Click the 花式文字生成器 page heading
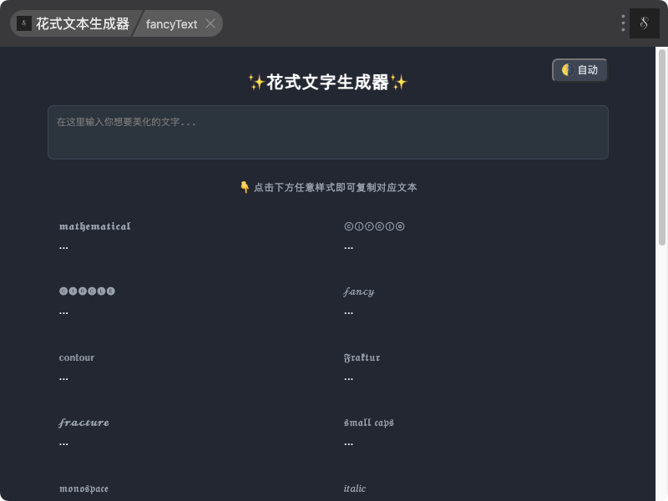Screen dimensions: 668x501 [327, 82]
